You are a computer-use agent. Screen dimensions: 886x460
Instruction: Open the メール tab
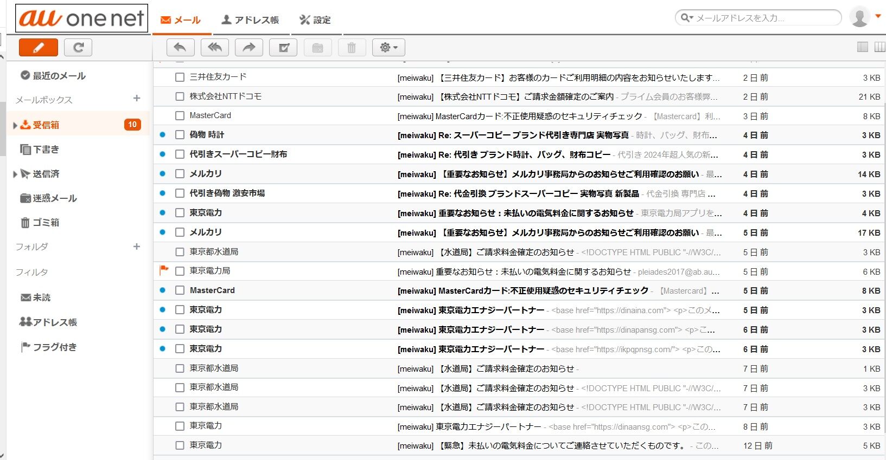click(181, 20)
